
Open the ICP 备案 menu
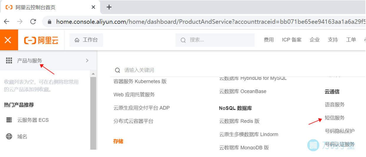[292, 40]
